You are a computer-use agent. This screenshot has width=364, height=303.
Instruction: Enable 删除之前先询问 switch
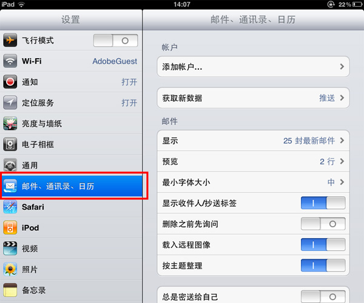pos(323,224)
